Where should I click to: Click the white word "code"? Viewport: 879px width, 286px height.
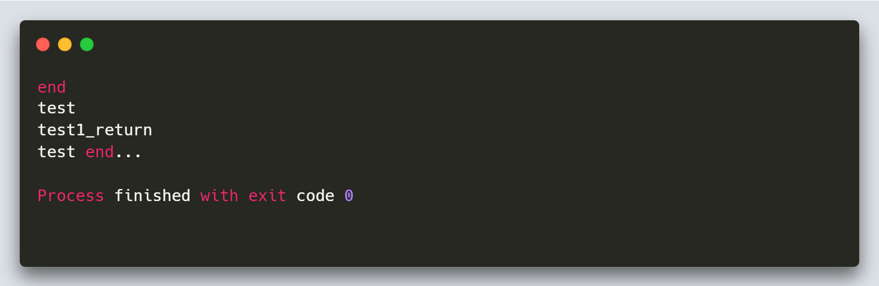pyautogui.click(x=315, y=196)
